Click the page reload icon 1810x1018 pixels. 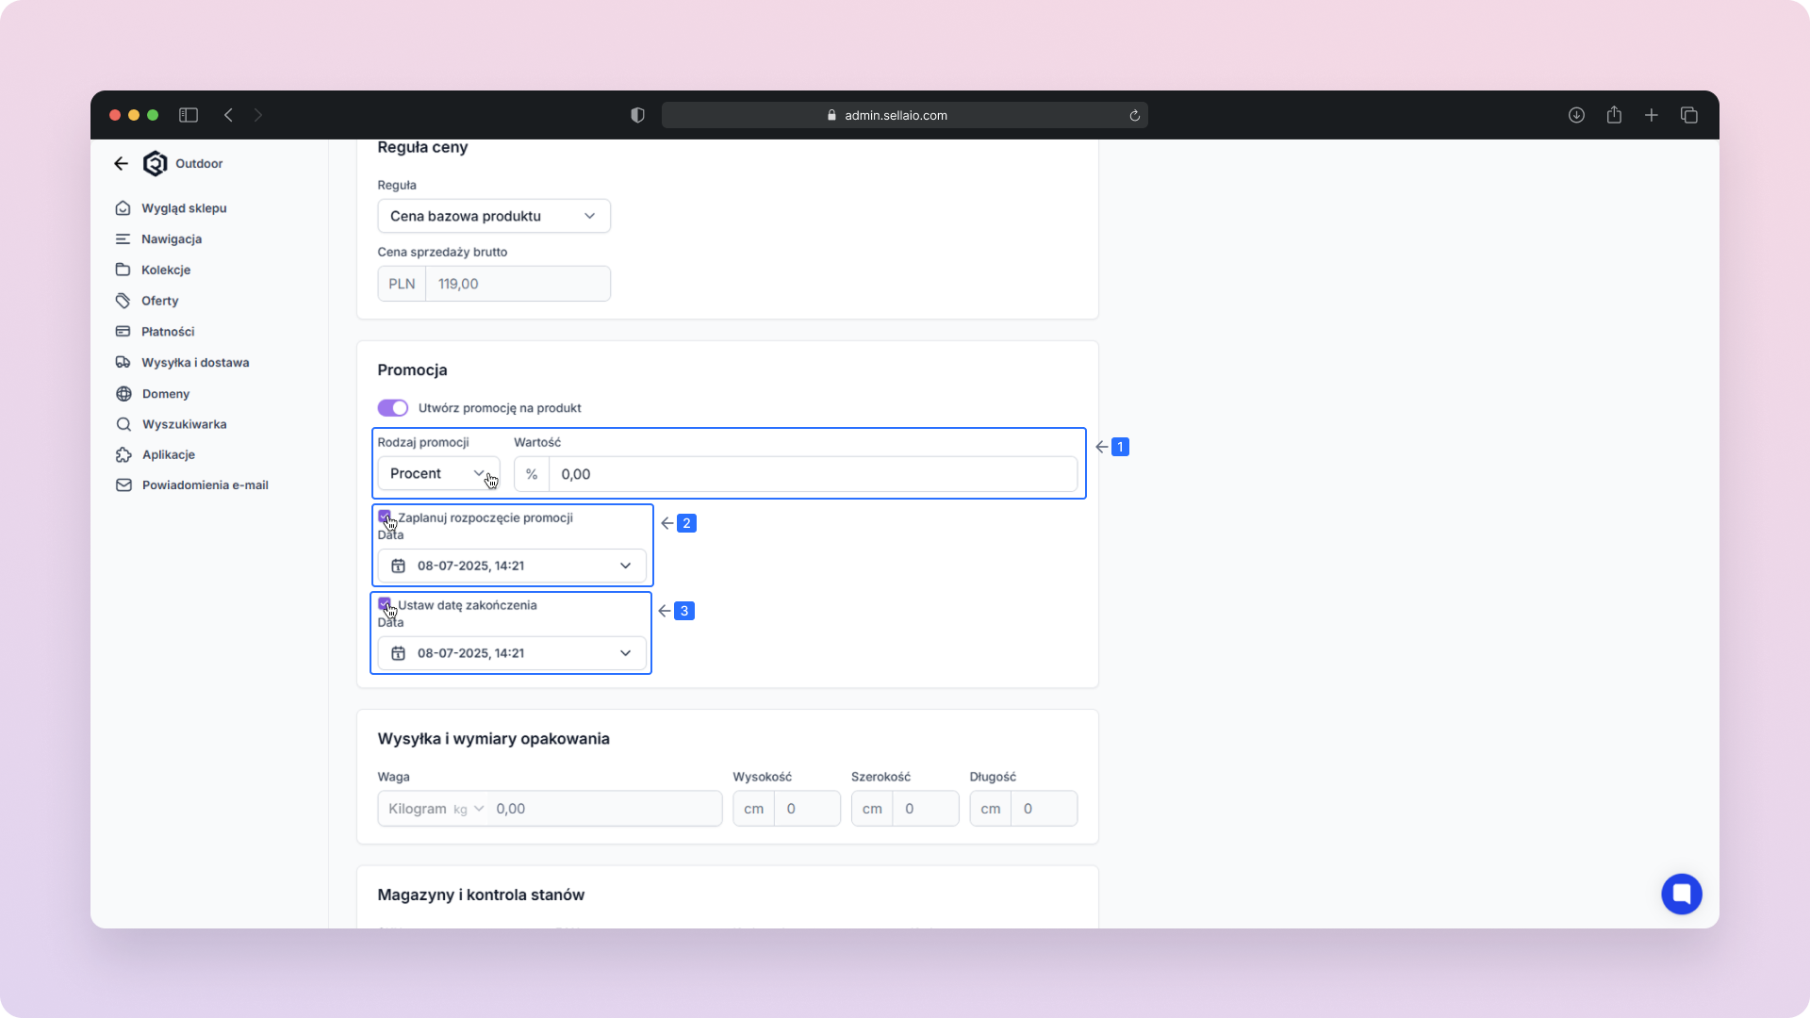coord(1135,116)
